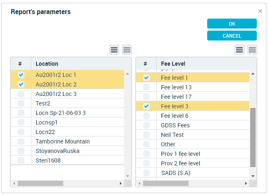
Task: Uncheck the Fee level 3 checkbox
Action: click(x=146, y=106)
